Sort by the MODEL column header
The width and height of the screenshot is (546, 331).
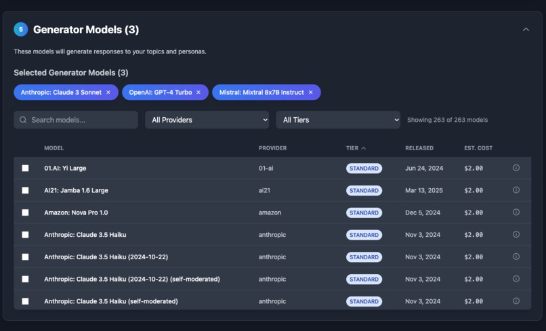pos(54,148)
